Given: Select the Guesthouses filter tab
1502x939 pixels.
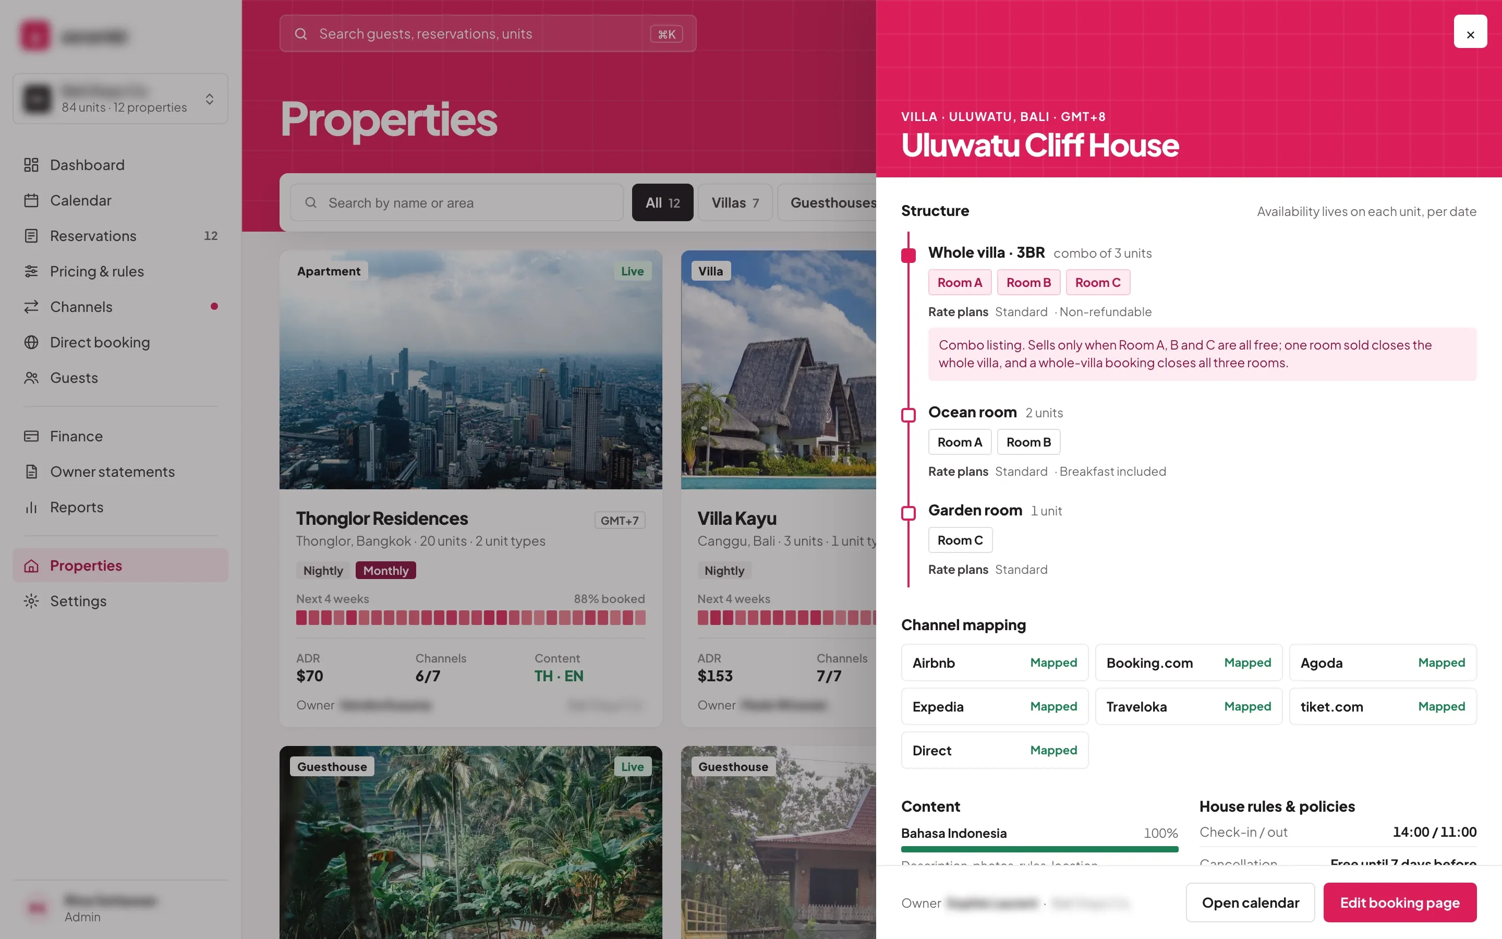Looking at the screenshot, I should click(x=827, y=202).
